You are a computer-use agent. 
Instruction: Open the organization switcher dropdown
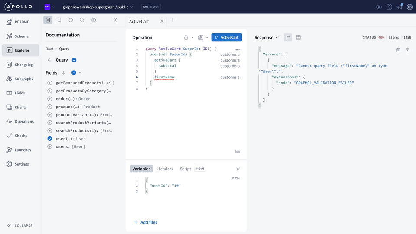point(50,7)
